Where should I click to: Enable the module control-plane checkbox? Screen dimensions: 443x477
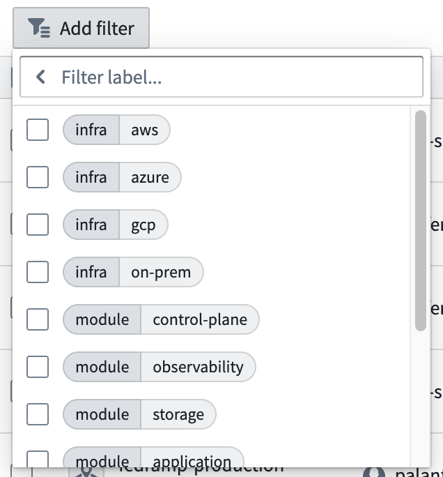pyautogui.click(x=38, y=319)
